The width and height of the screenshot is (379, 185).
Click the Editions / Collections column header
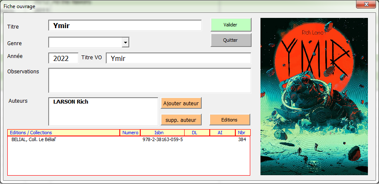[64, 133]
